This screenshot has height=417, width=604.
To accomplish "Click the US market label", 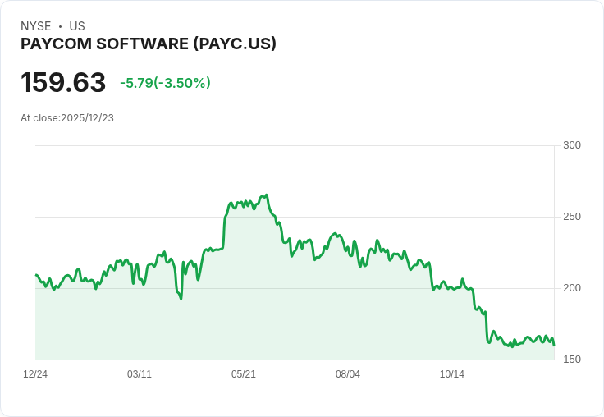I will [x=77, y=26].
